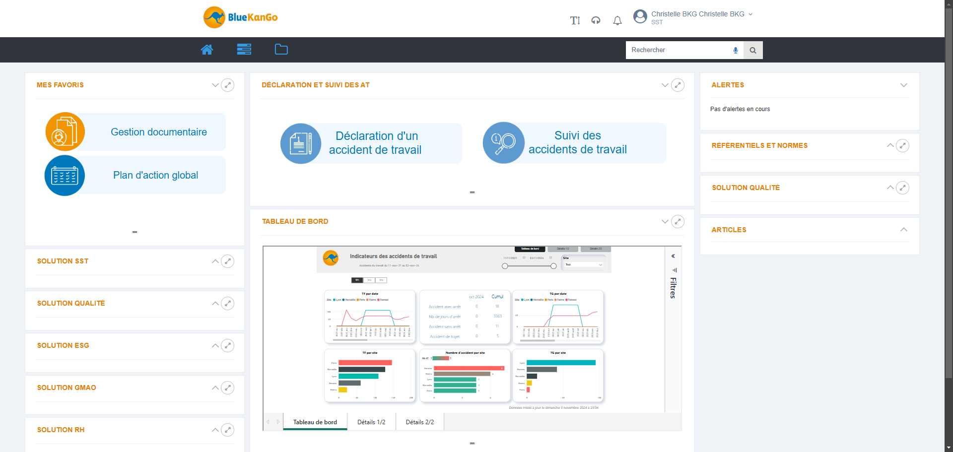953x452 pixels.
Task: Click the search magnifier button
Action: [753, 50]
